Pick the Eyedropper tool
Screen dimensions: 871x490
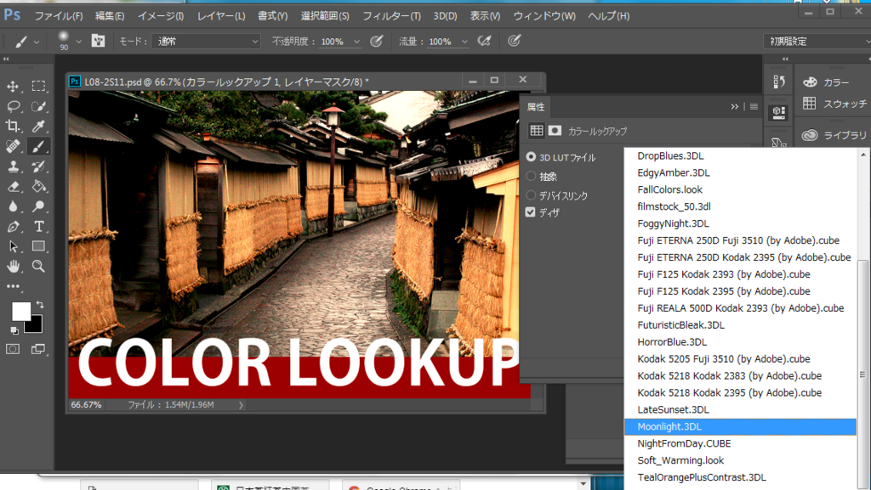[38, 127]
